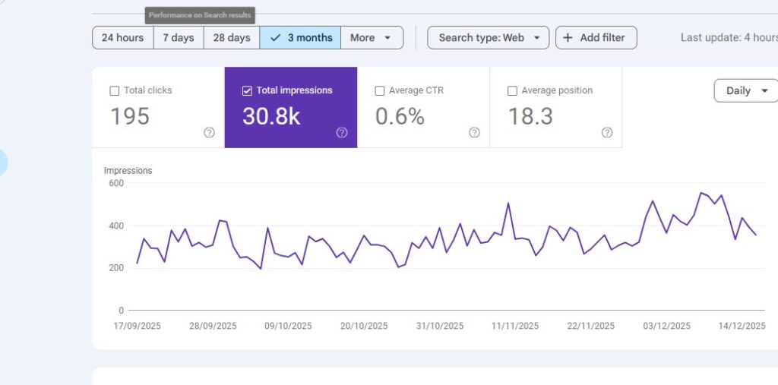Click the 11/11/2025 axis date label
The width and height of the screenshot is (778, 385).
[515, 326]
